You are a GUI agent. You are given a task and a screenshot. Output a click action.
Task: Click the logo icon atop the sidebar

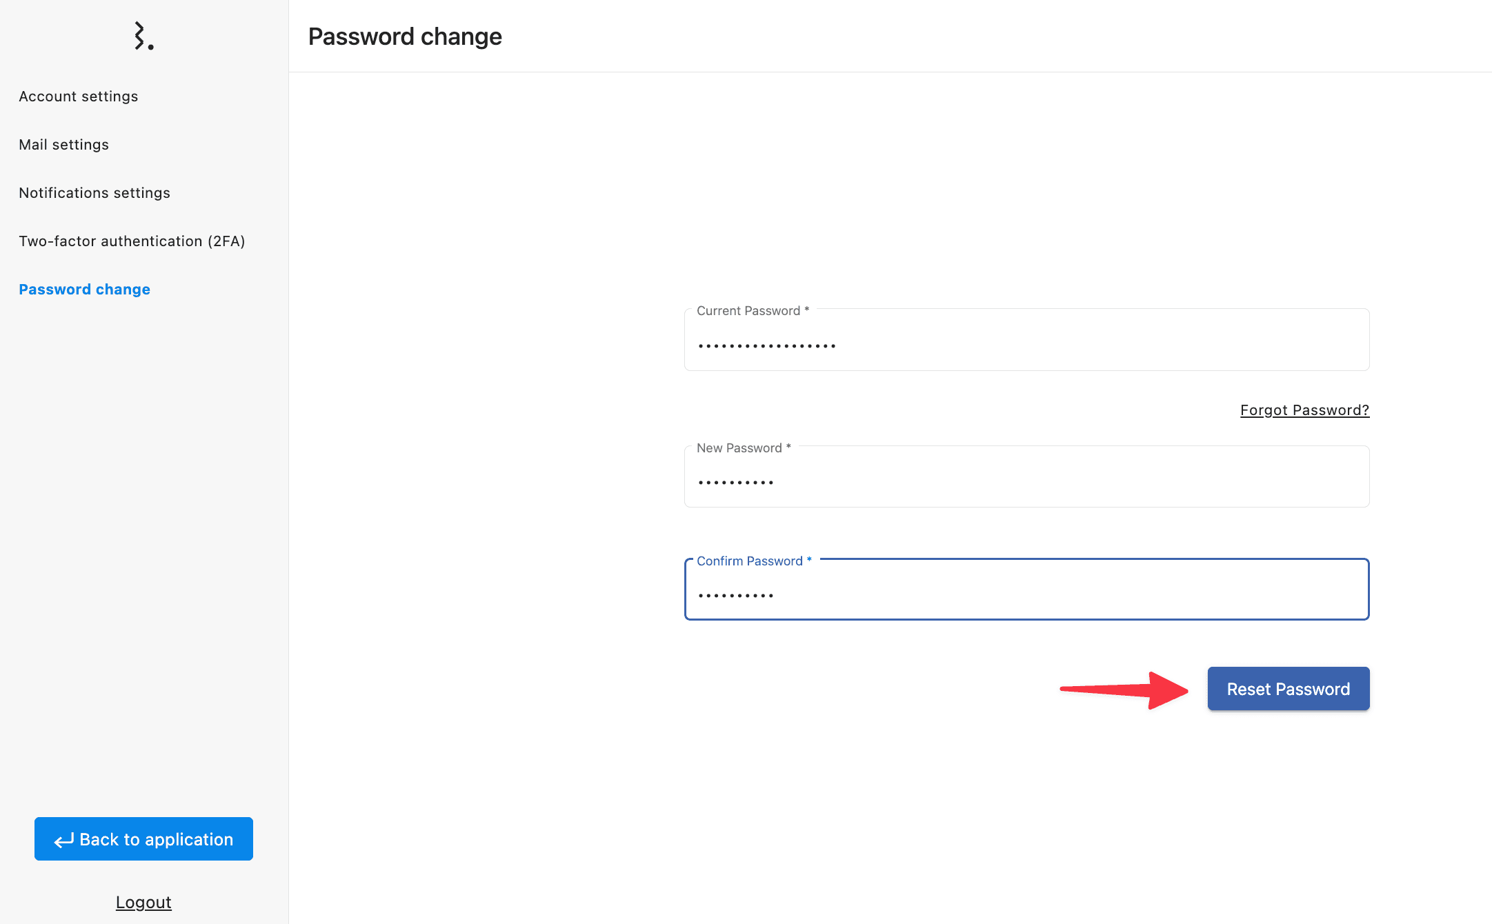click(143, 37)
